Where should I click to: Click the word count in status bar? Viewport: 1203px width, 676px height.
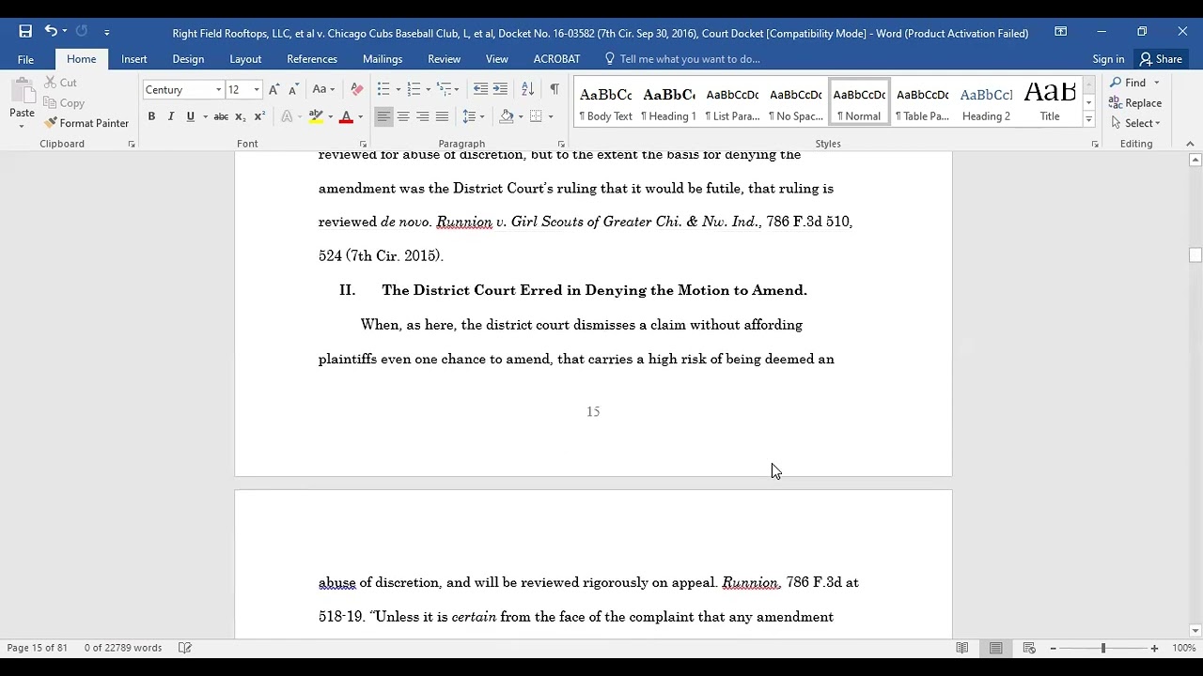click(x=123, y=648)
